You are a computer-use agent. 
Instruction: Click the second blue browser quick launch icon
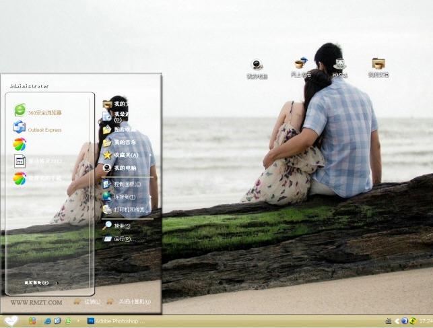(57, 321)
